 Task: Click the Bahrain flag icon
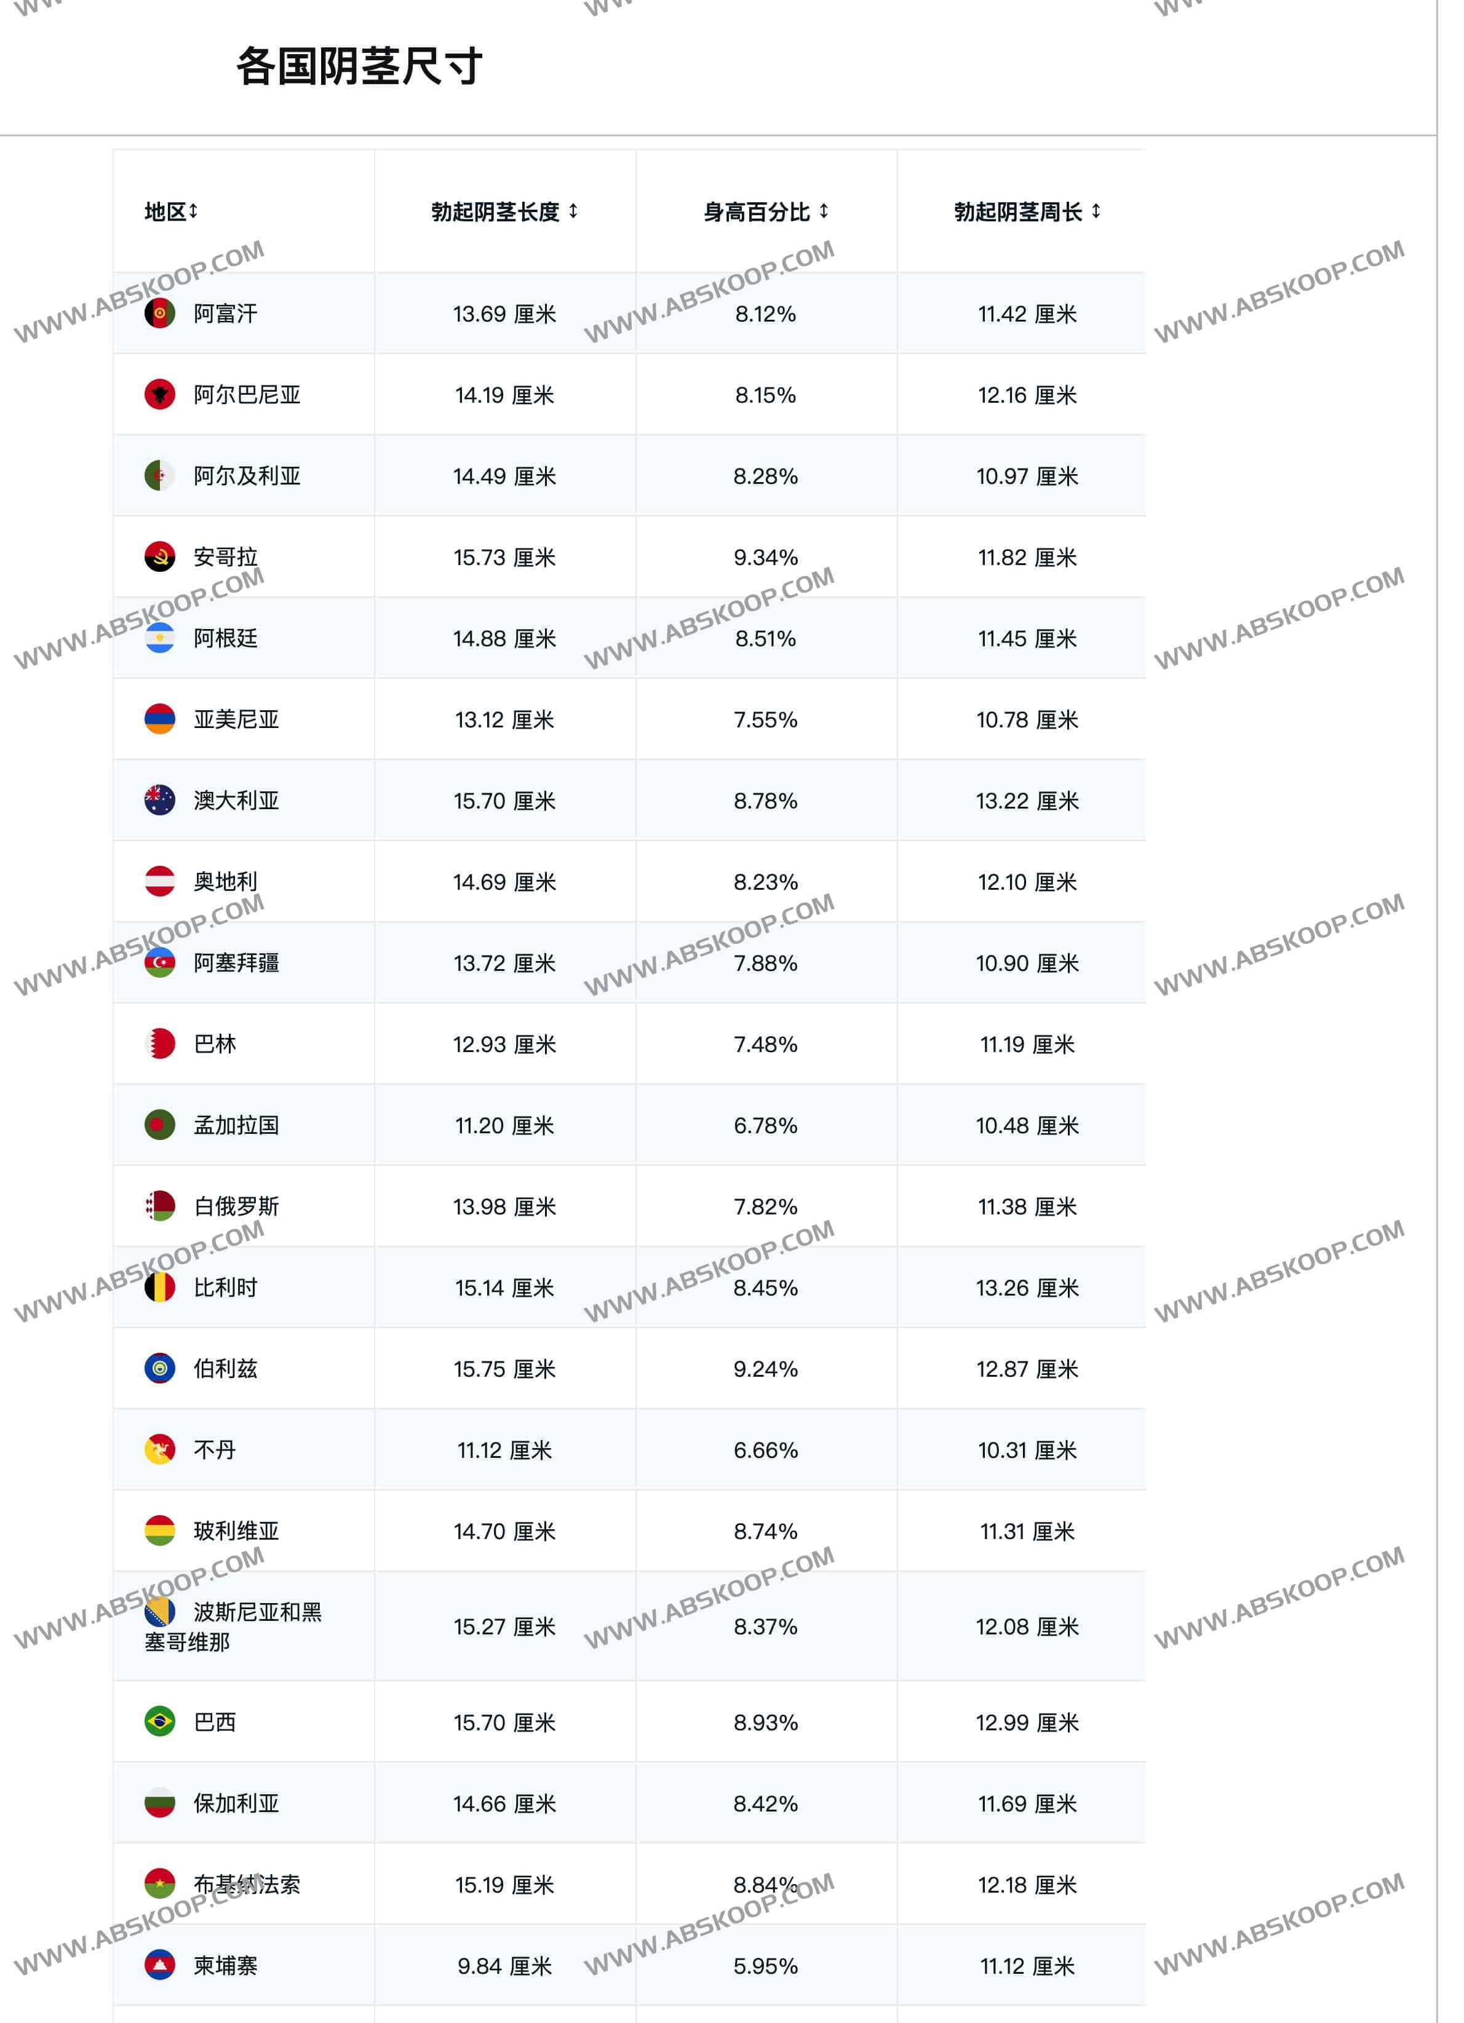[160, 1043]
